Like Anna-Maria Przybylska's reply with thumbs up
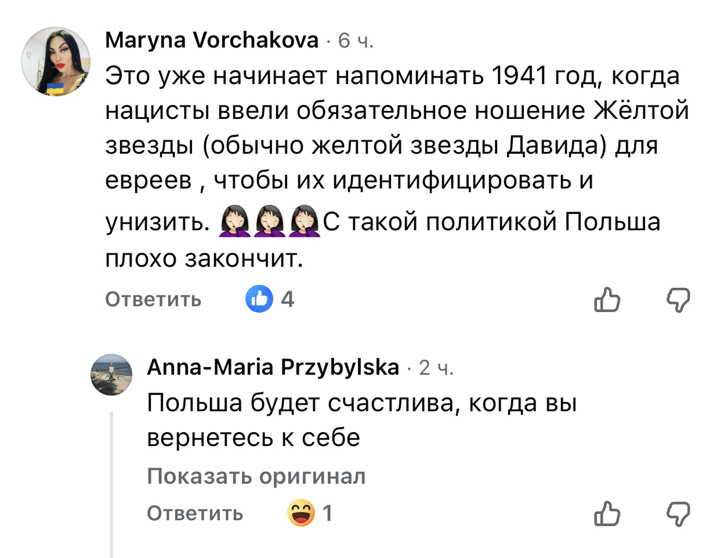 point(607,514)
